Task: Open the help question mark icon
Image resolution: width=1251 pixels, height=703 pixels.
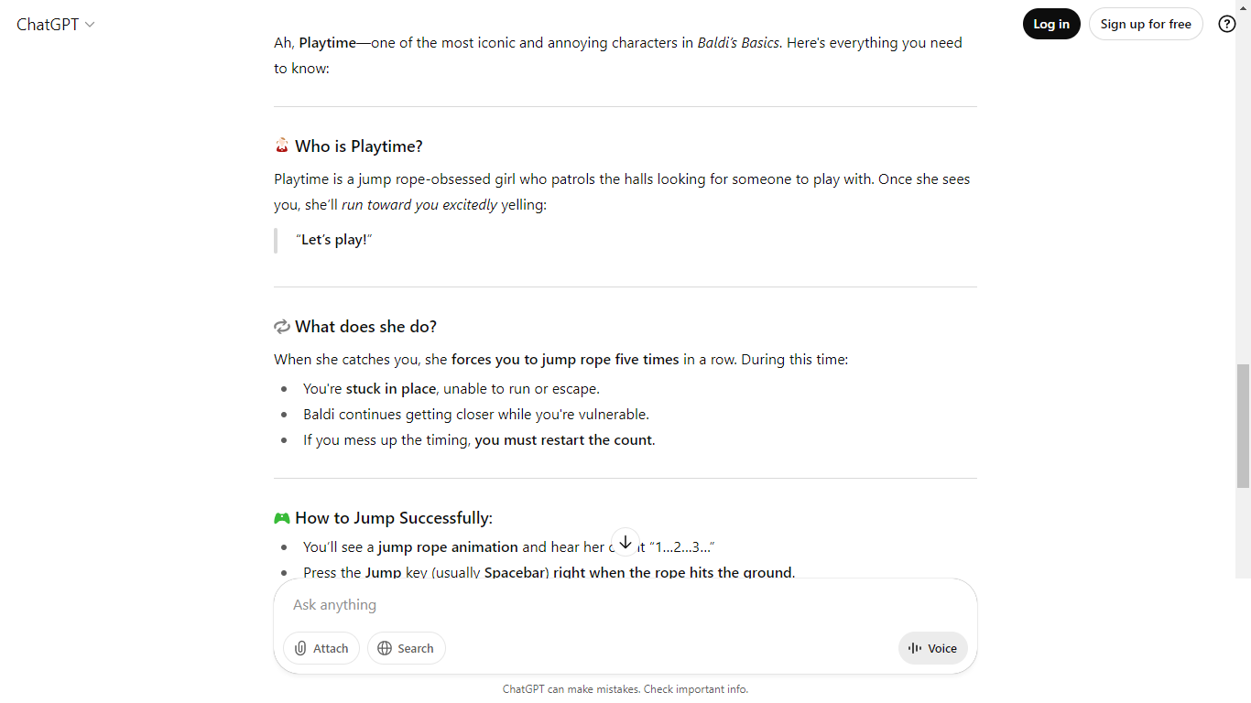Action: click(x=1227, y=24)
